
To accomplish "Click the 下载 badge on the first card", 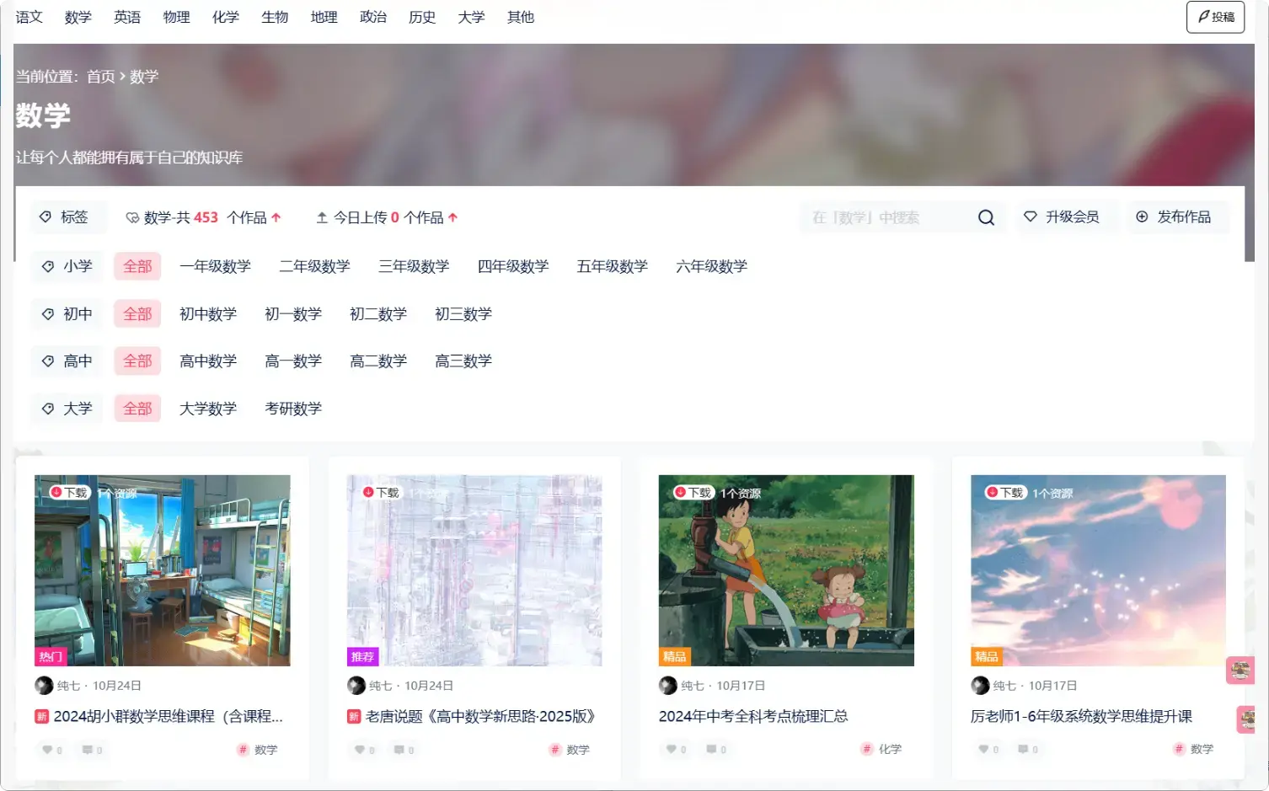I will pyautogui.click(x=67, y=492).
